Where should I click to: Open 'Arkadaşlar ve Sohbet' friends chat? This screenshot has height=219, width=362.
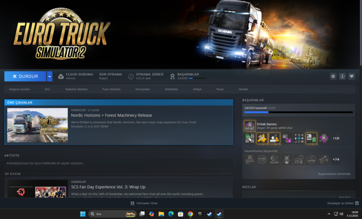click(x=343, y=203)
